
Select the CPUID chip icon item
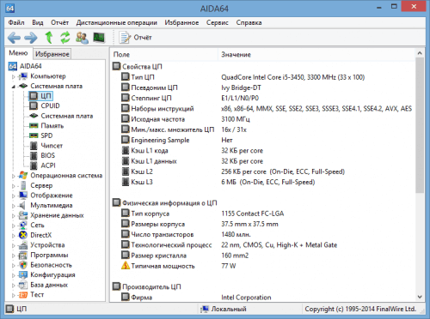click(x=34, y=106)
